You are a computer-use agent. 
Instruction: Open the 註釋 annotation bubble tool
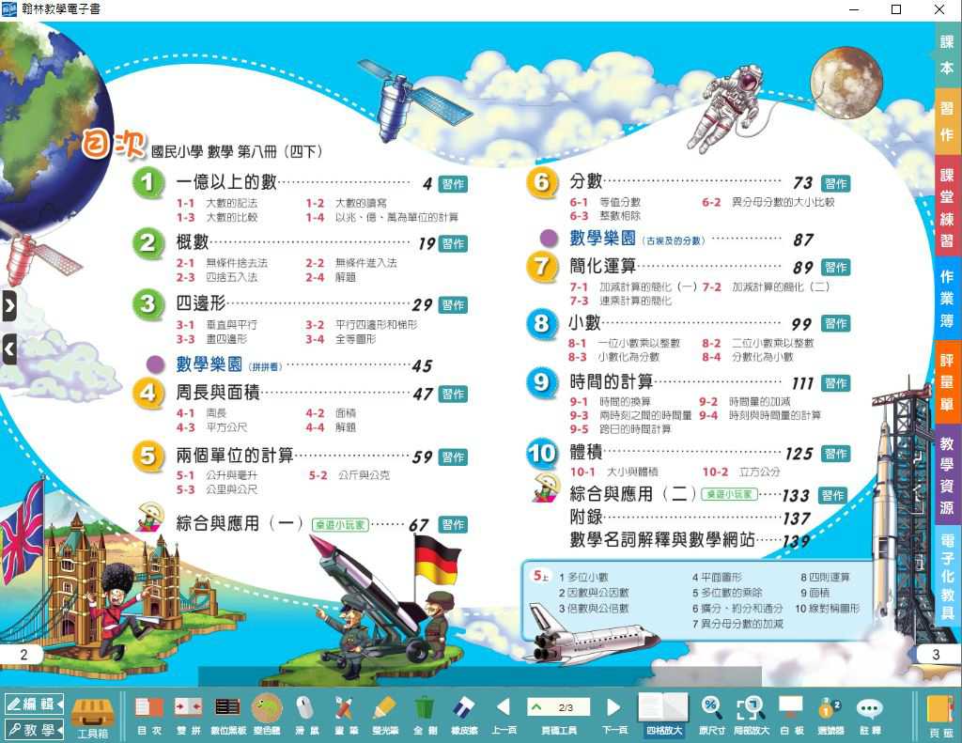870,716
